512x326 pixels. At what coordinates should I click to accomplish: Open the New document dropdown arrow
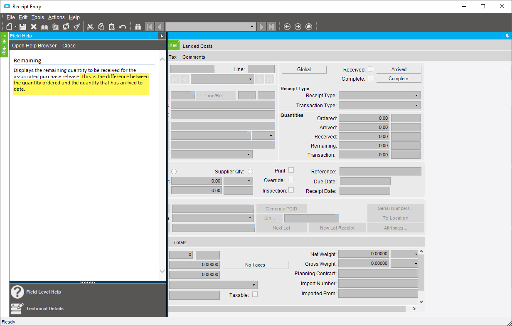(x=15, y=27)
